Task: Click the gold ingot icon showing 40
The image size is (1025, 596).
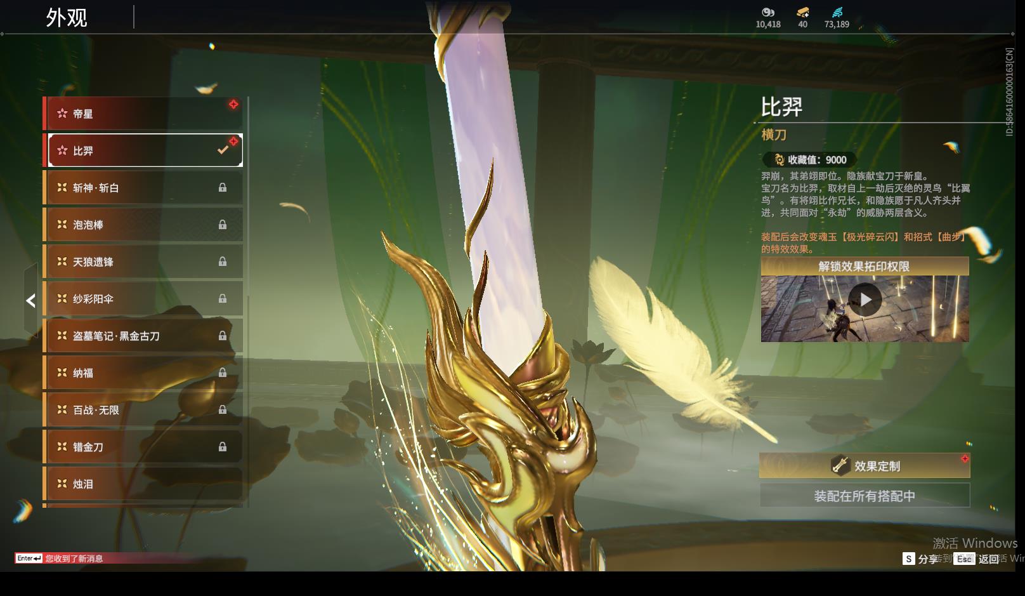Action: 803,12
